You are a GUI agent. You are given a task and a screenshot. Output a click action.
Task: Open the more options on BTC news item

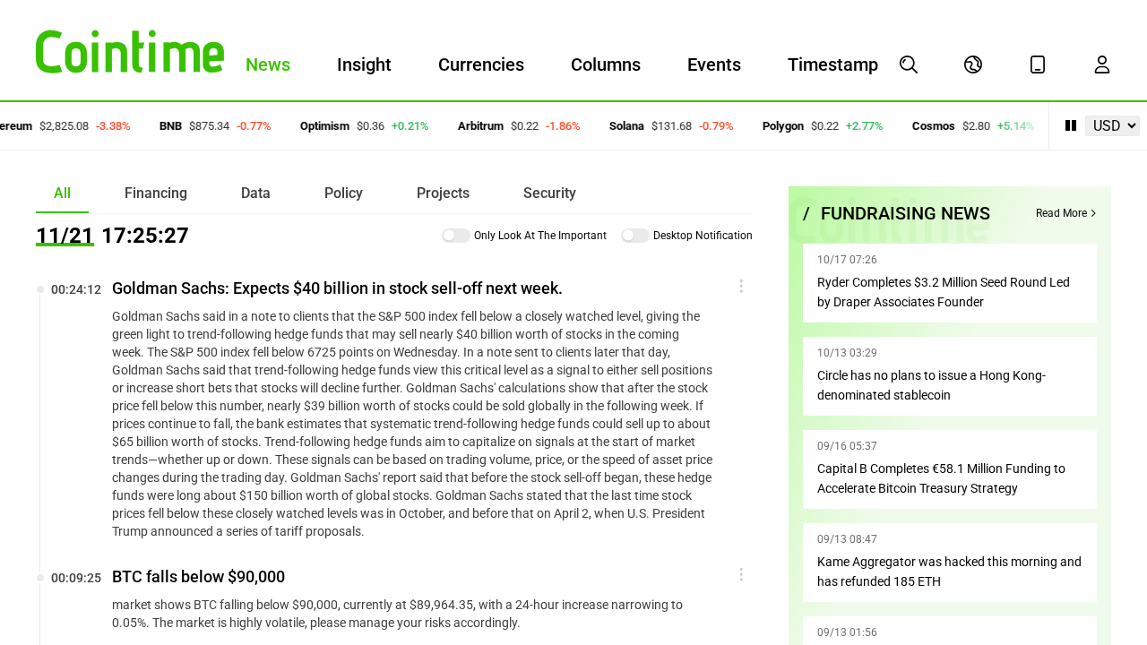point(740,574)
